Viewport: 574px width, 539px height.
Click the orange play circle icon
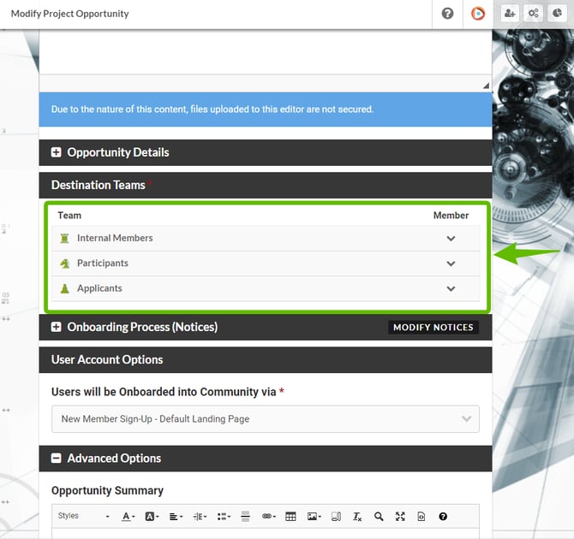pyautogui.click(x=478, y=14)
